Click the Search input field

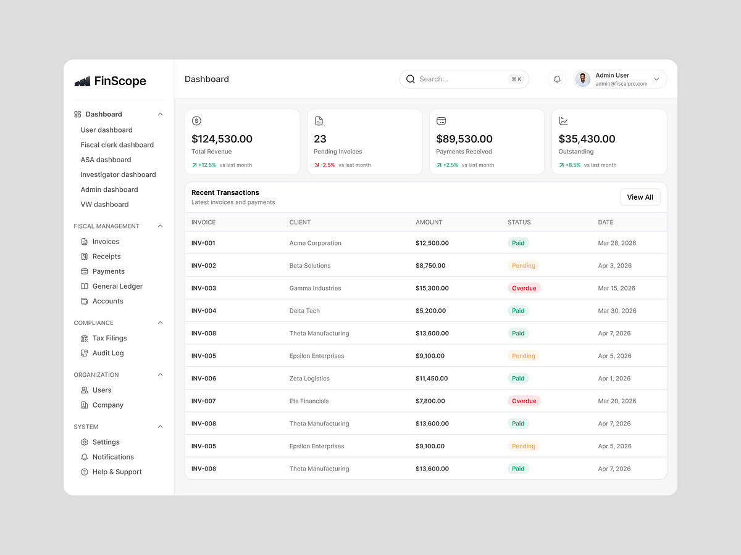click(464, 79)
